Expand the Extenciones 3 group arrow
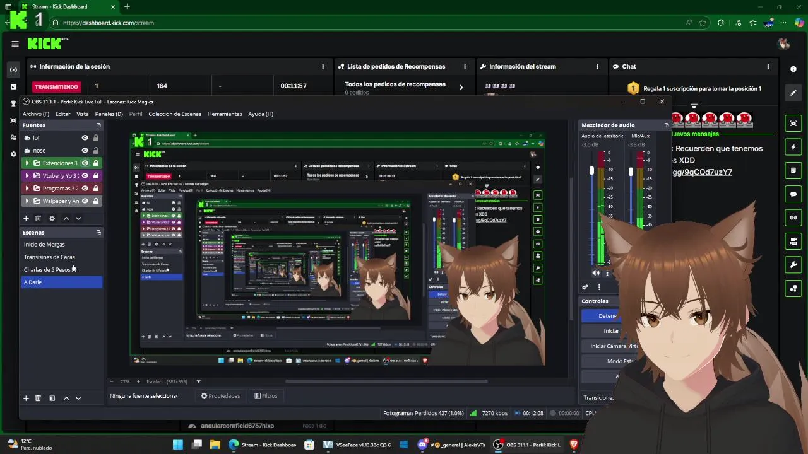This screenshot has width=808, height=454. click(x=27, y=163)
